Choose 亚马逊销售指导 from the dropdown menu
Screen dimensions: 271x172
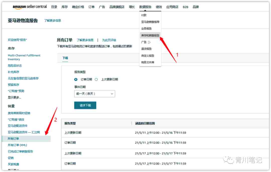150,22
